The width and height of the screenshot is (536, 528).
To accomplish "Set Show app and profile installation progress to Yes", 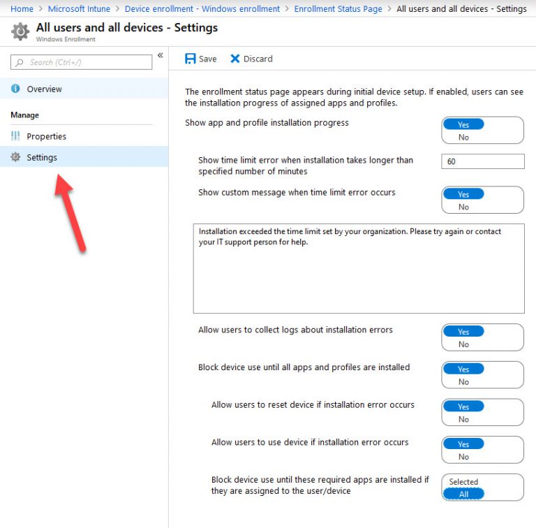I will (x=463, y=124).
